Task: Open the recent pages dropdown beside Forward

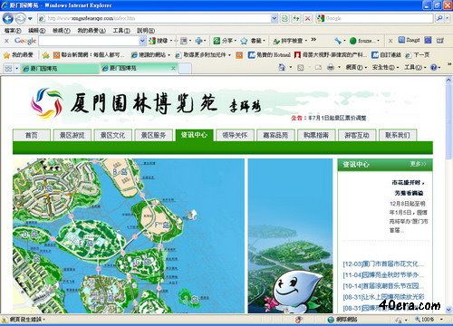Action: (30, 19)
